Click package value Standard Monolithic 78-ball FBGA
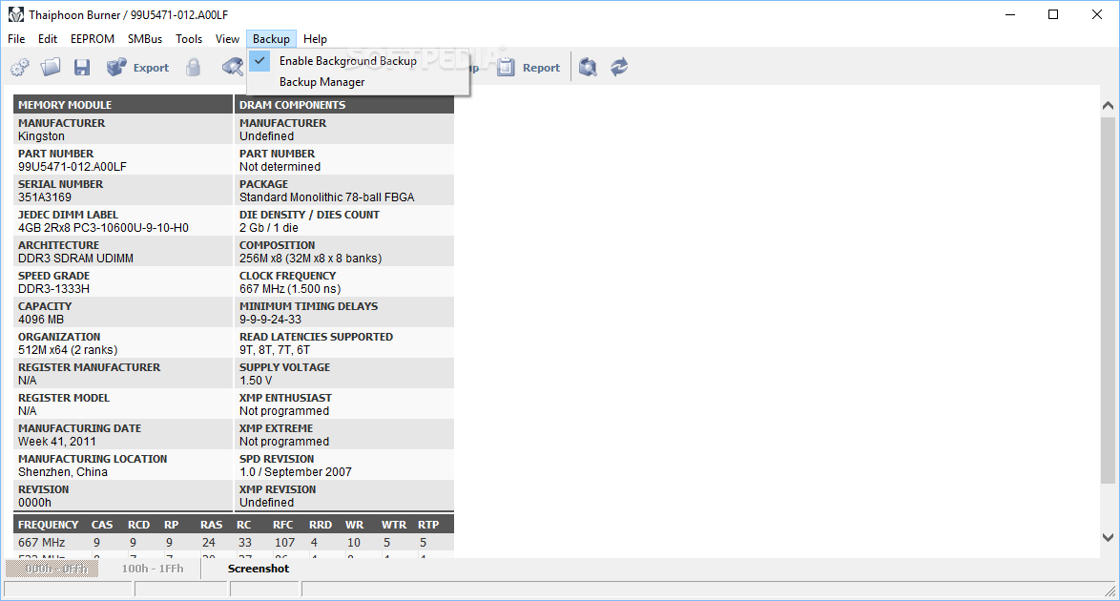Image resolution: width=1120 pixels, height=601 pixels. point(326,197)
